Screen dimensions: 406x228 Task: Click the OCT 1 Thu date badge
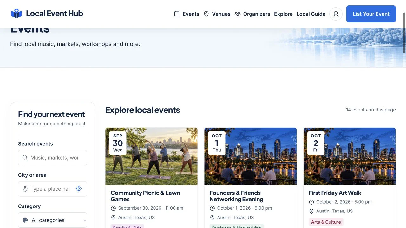point(217,143)
